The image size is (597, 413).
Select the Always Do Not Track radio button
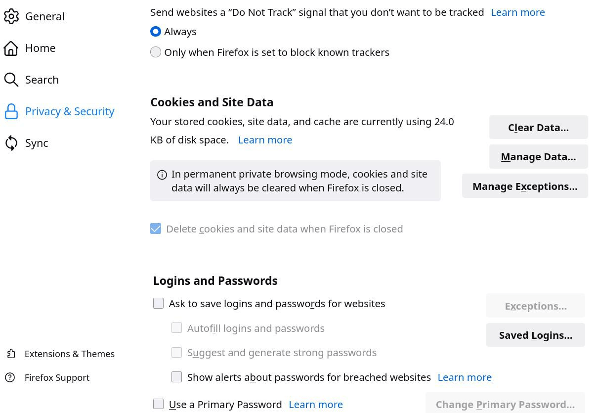(x=156, y=32)
